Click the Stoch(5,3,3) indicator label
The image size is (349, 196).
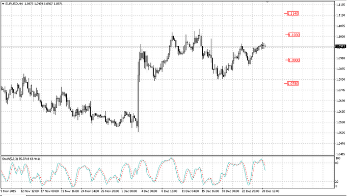(10, 159)
